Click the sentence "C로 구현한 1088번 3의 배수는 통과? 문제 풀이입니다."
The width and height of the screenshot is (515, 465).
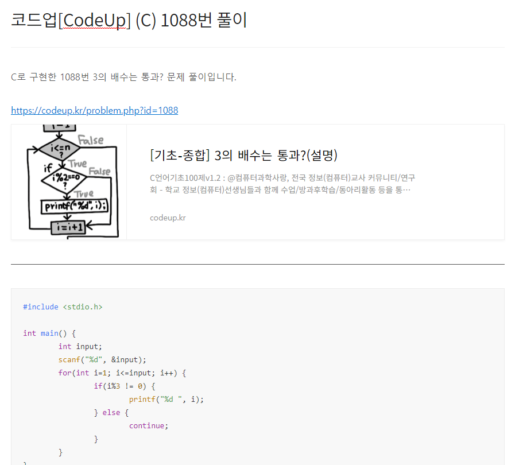point(123,77)
